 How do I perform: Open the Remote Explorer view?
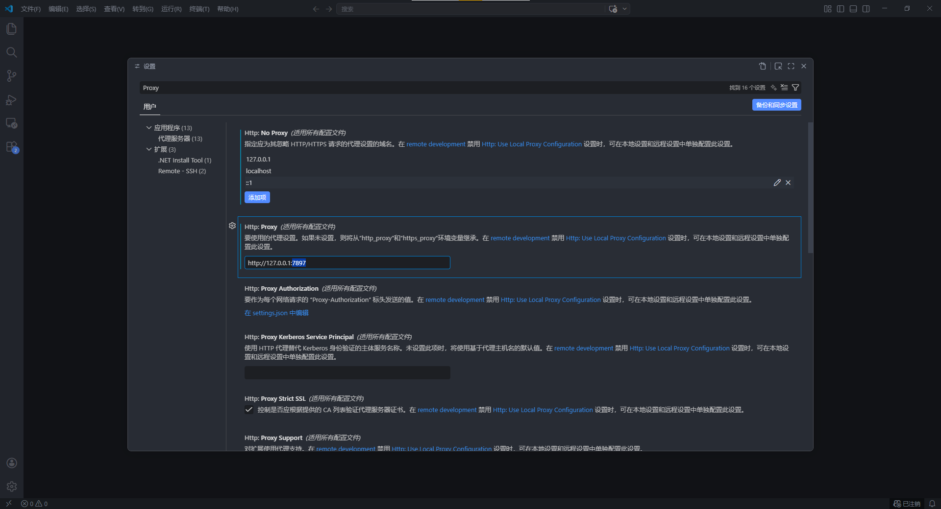[11, 123]
